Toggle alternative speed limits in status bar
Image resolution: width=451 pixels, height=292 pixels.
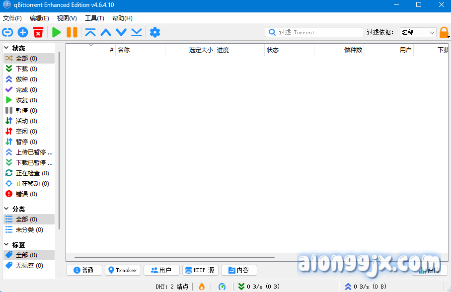click(222, 287)
